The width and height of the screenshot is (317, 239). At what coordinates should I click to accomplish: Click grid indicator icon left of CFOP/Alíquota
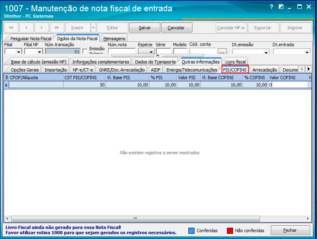tap(6, 78)
